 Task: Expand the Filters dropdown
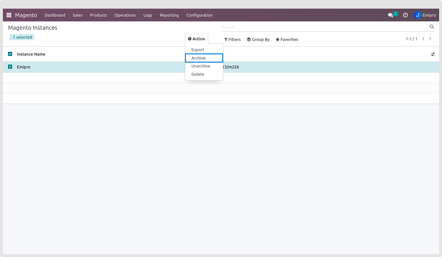[x=232, y=40]
